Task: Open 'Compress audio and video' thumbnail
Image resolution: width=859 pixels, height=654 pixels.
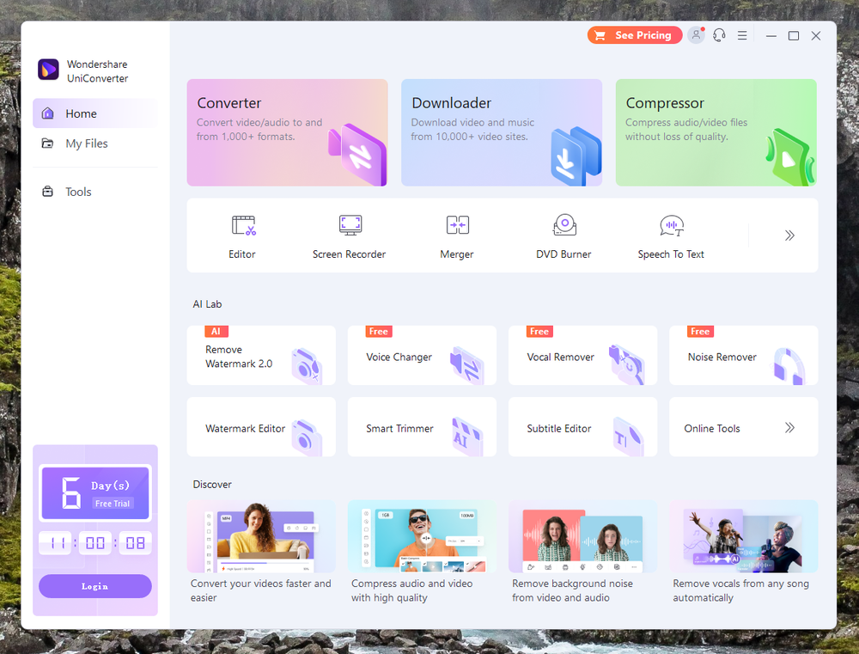Action: click(422, 536)
